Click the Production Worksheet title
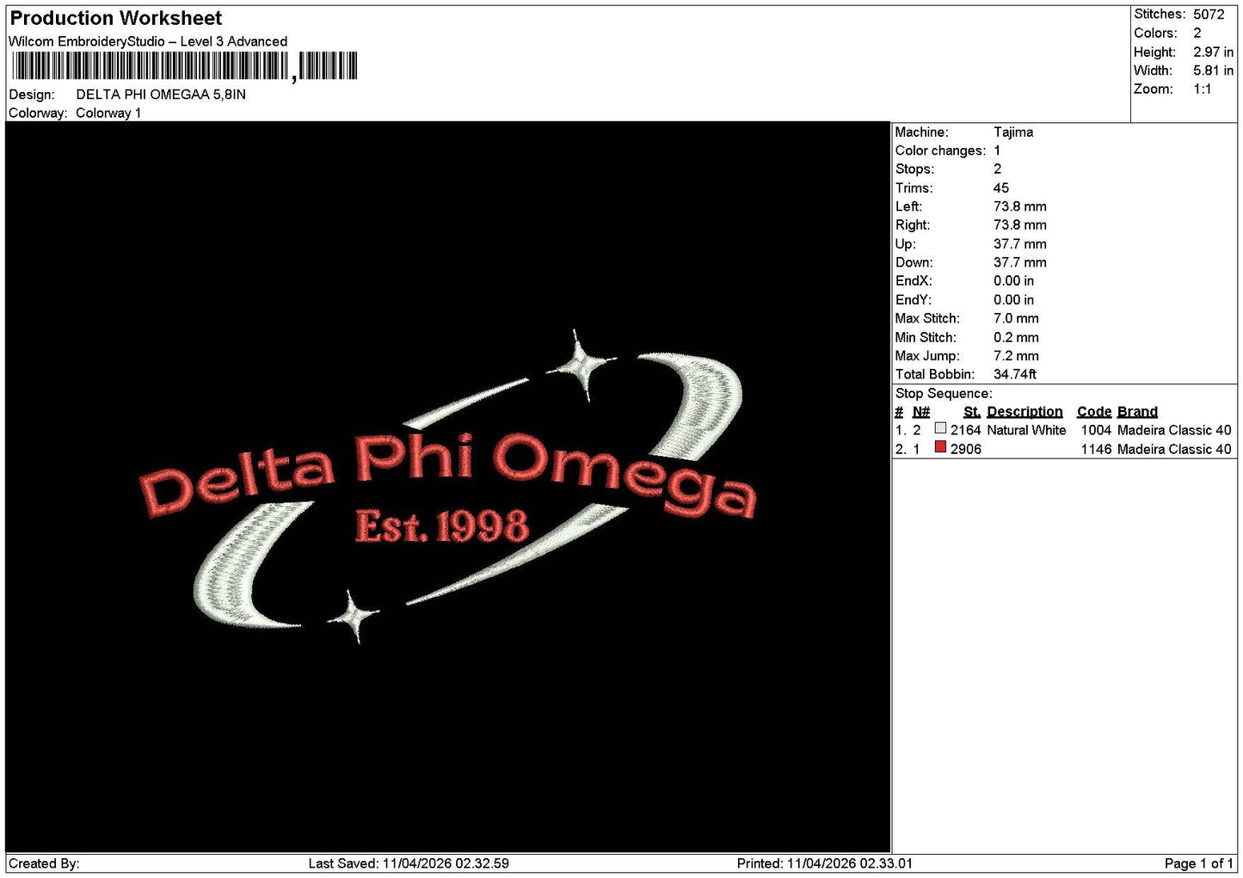The height and width of the screenshot is (878, 1243). point(116,18)
